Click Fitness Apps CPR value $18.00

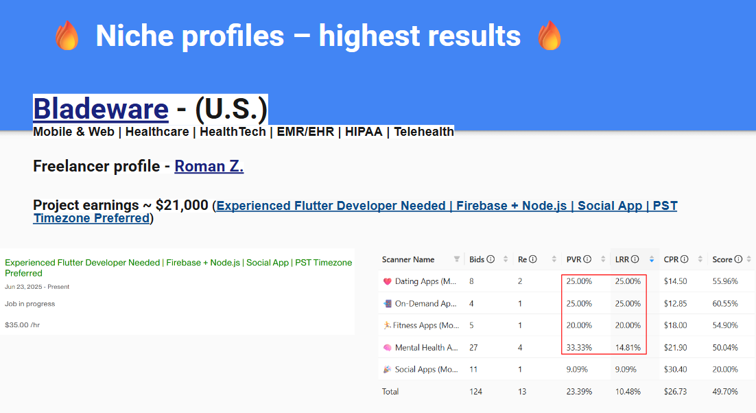(675, 325)
